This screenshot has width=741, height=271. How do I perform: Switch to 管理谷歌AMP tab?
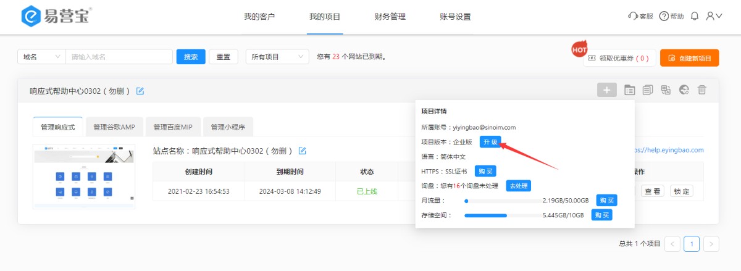click(114, 127)
